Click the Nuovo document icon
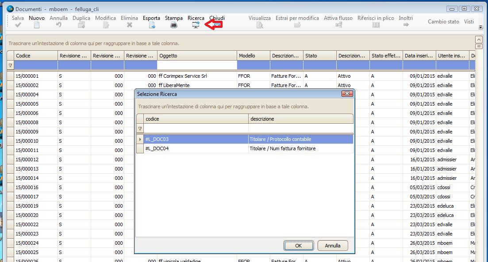The height and width of the screenshot is (262, 488). [x=37, y=25]
